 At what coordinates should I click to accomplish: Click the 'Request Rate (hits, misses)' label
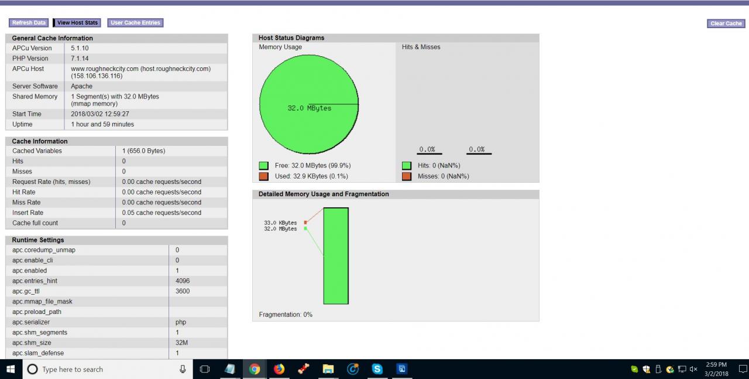51,182
